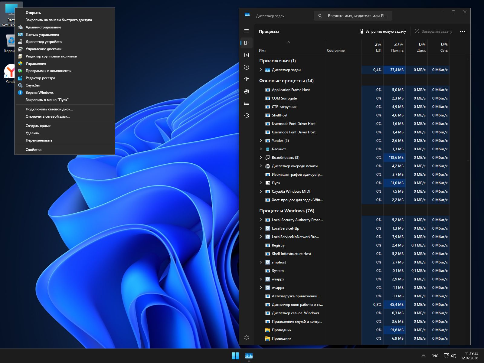The image size is (484, 363).
Task: Expand Служба Windows MIDI process row
Action: tap(261, 191)
